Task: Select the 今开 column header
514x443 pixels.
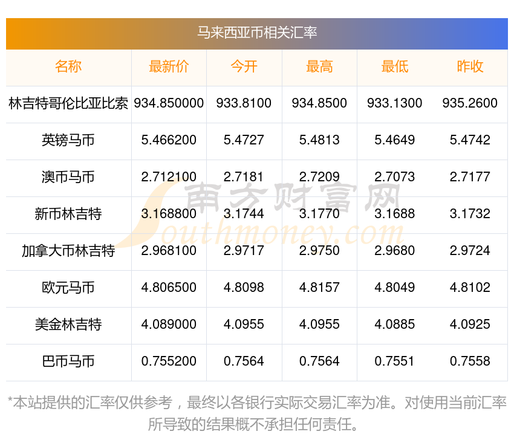Action: tap(244, 66)
